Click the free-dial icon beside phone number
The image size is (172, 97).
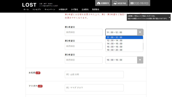tap(132, 3)
